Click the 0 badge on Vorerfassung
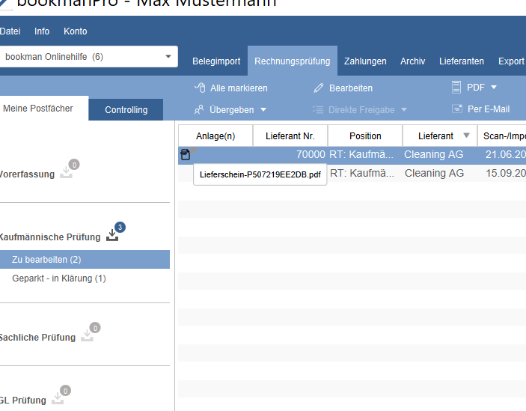Screen dimensions: 526x411 tap(74, 165)
